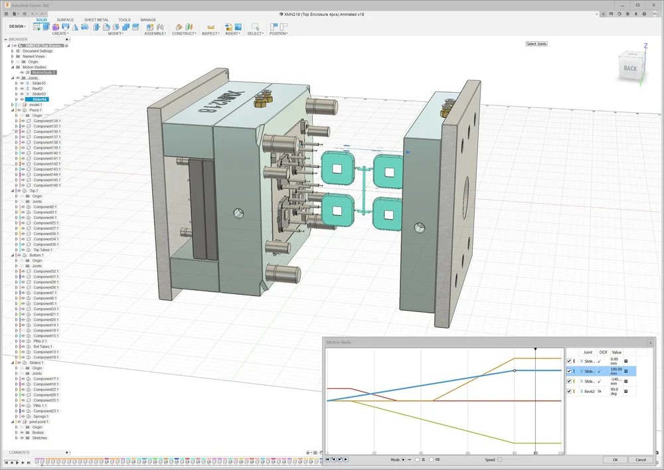Cancel the Motion Study dialog

pos(640,459)
